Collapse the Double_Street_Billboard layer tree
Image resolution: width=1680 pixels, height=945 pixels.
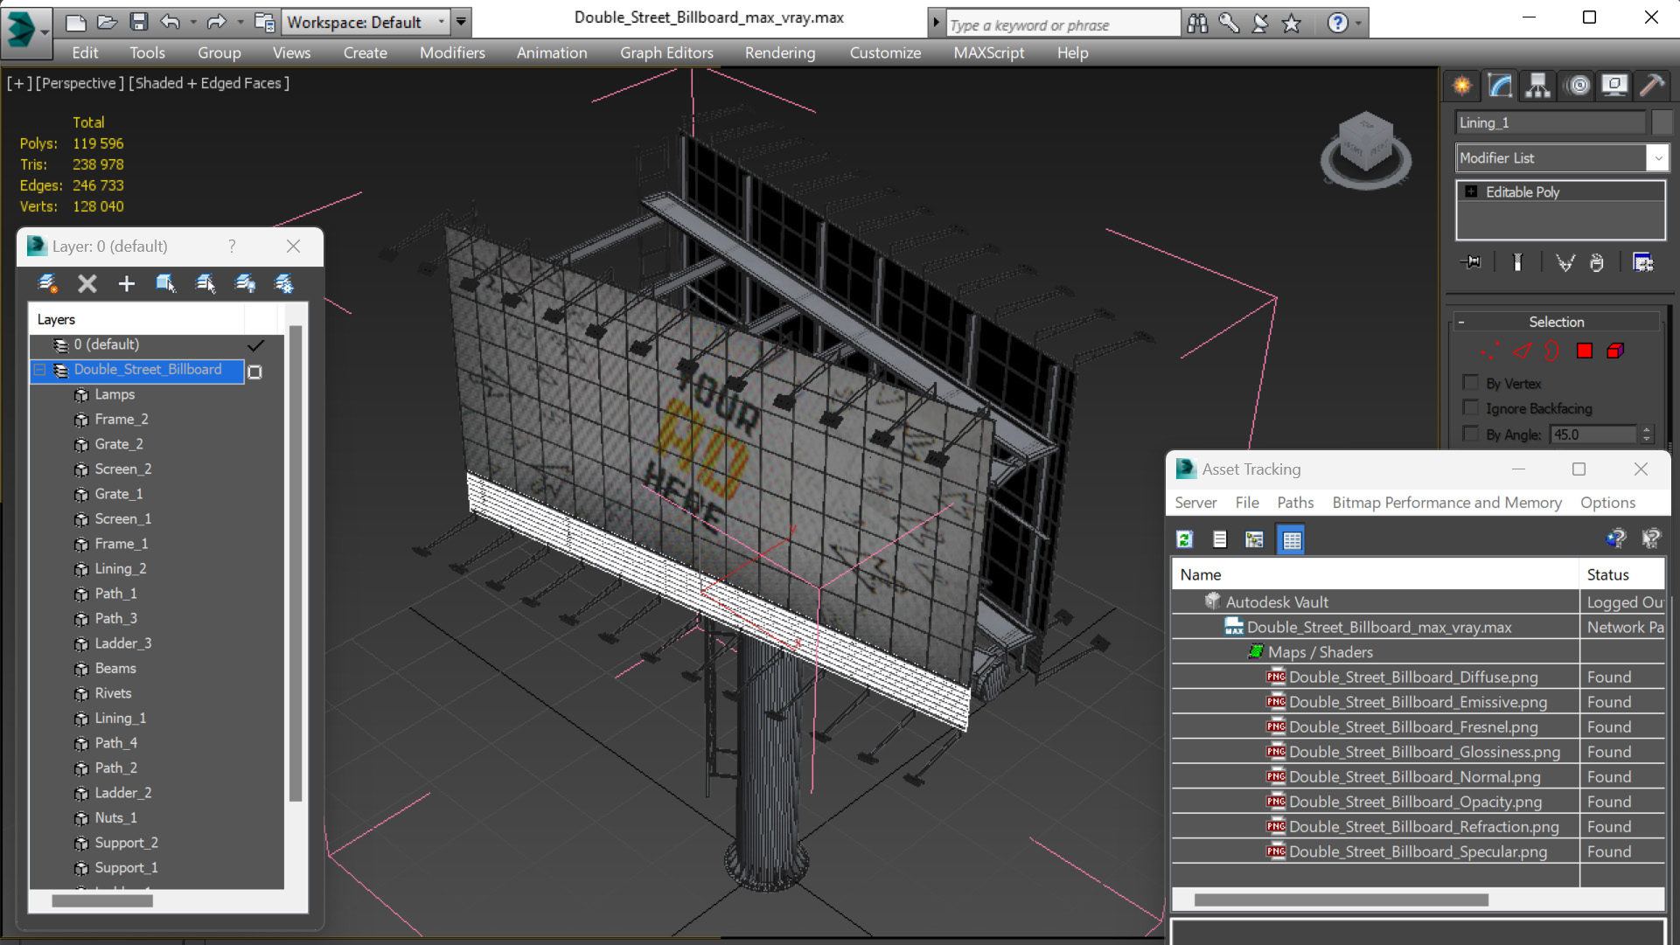click(x=39, y=370)
